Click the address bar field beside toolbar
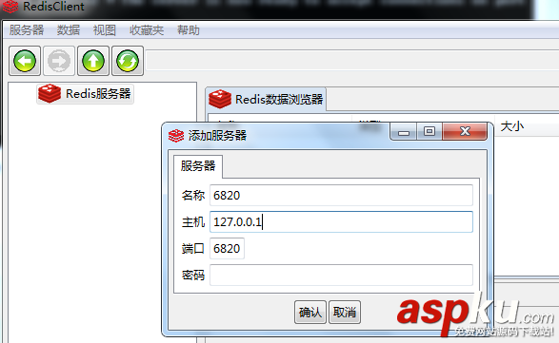559x343 pixels. (x=352, y=61)
